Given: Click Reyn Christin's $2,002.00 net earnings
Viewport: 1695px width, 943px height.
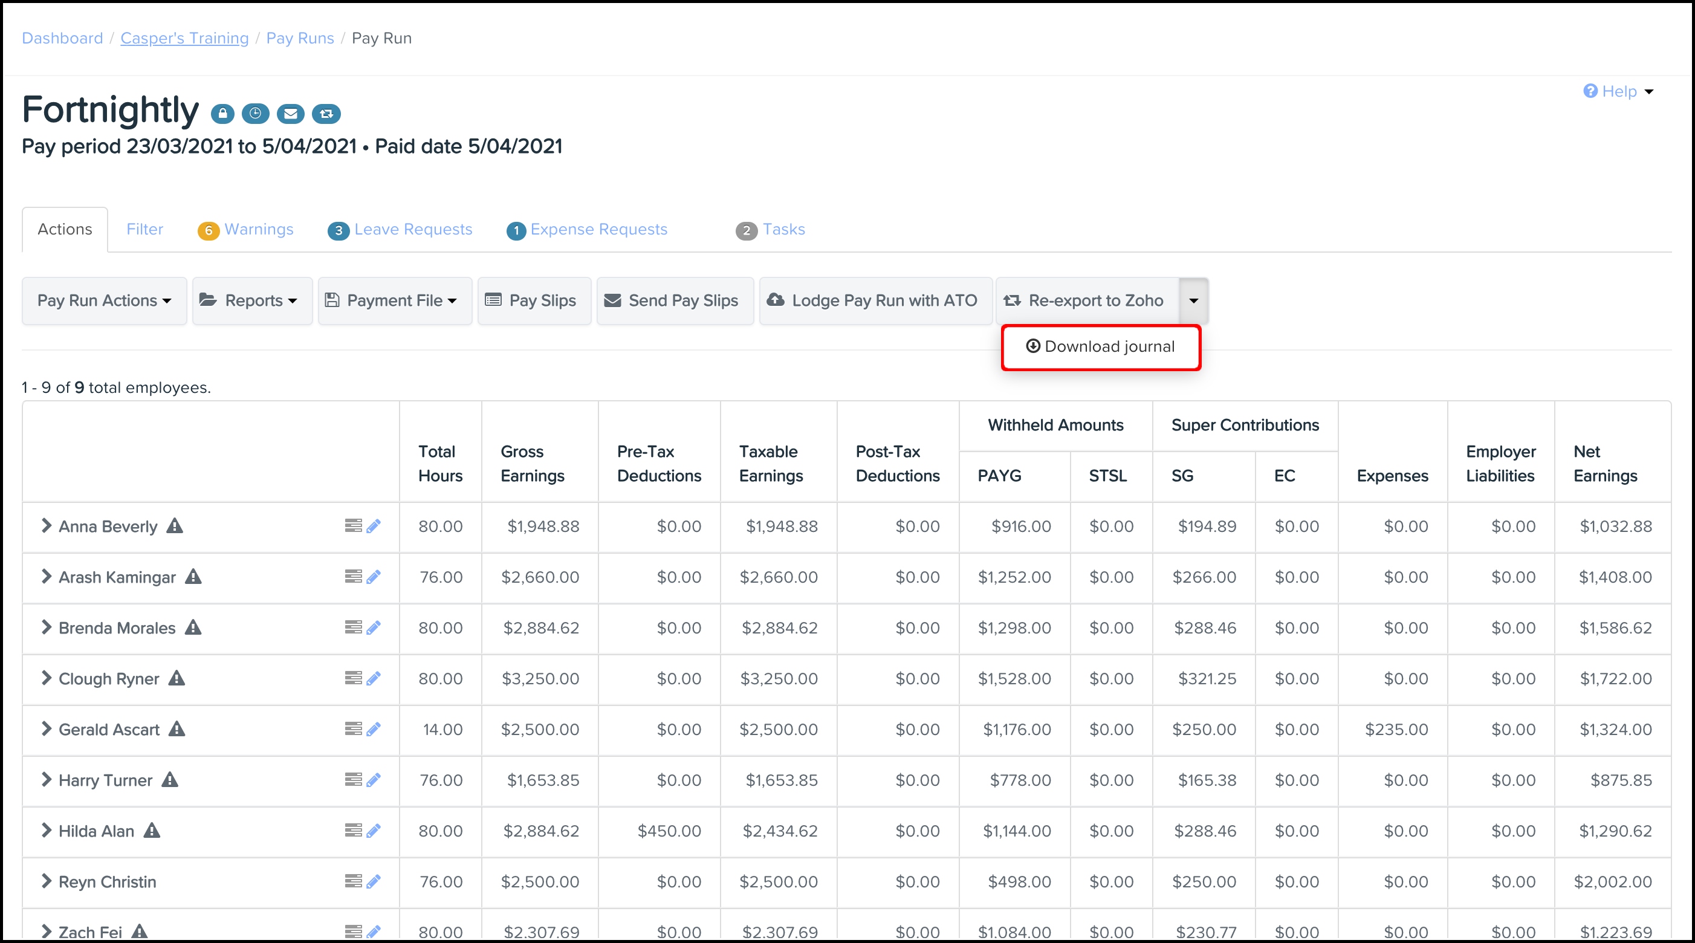Looking at the screenshot, I should 1613,882.
